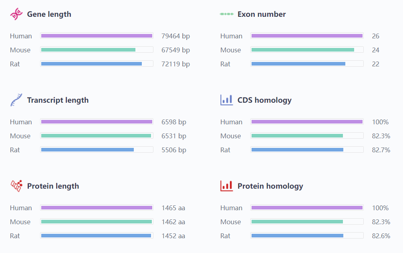This screenshot has width=403, height=253.
Task: Click the Exon number heading
Action: (262, 14)
